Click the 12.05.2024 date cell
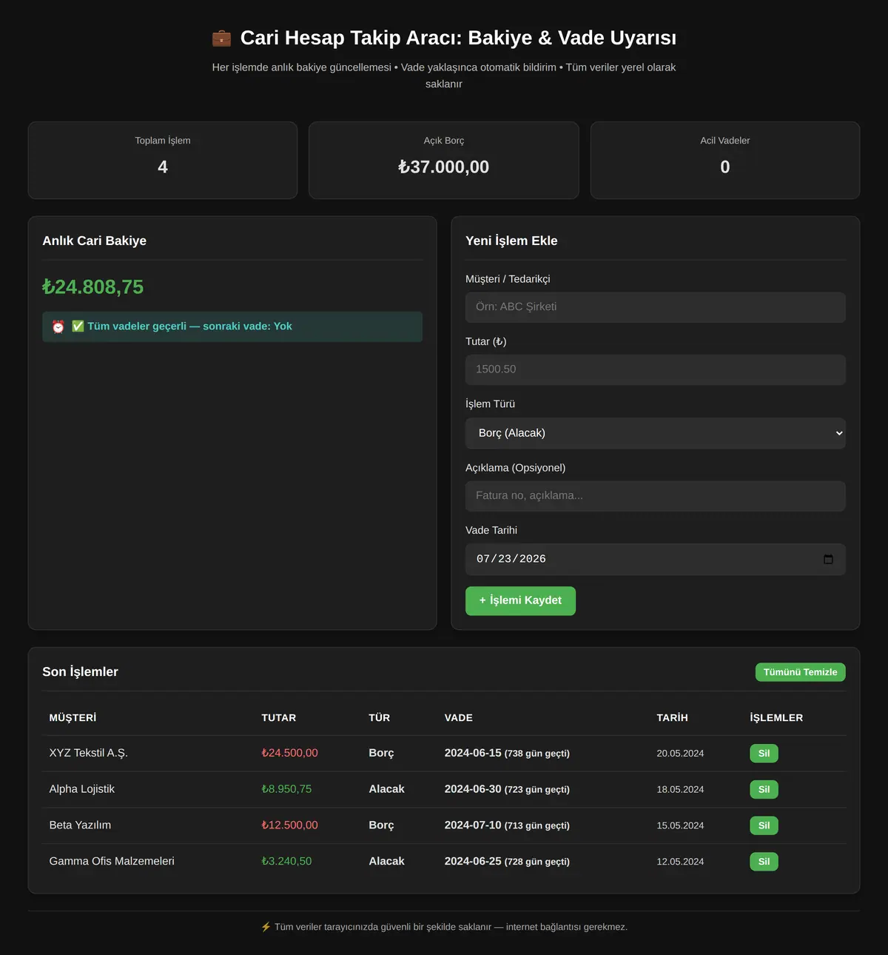The height and width of the screenshot is (955, 888). pyautogui.click(x=680, y=862)
